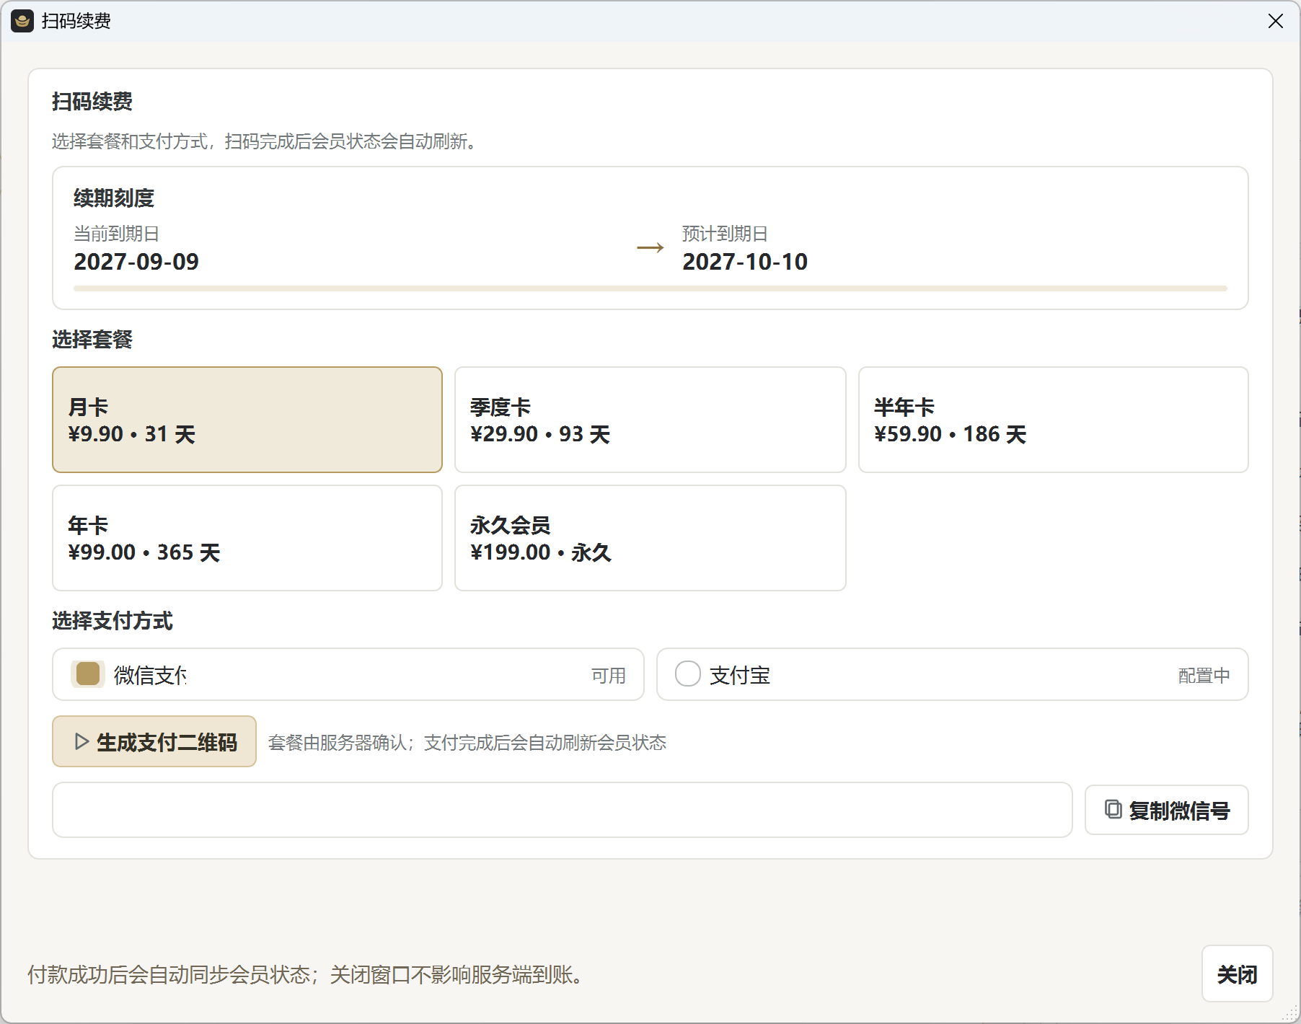
Task: Click the 续期刻度 heading
Action: pos(114,198)
